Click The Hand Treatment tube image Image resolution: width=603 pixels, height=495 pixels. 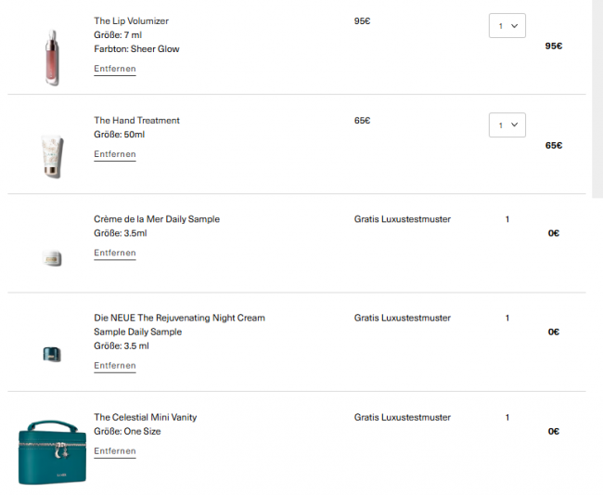pos(51,155)
